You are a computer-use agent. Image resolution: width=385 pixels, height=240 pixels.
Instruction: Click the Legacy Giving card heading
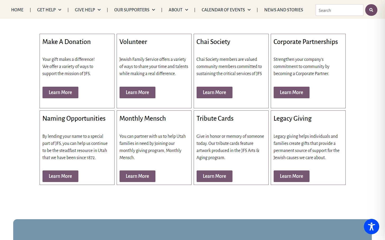pyautogui.click(x=293, y=119)
